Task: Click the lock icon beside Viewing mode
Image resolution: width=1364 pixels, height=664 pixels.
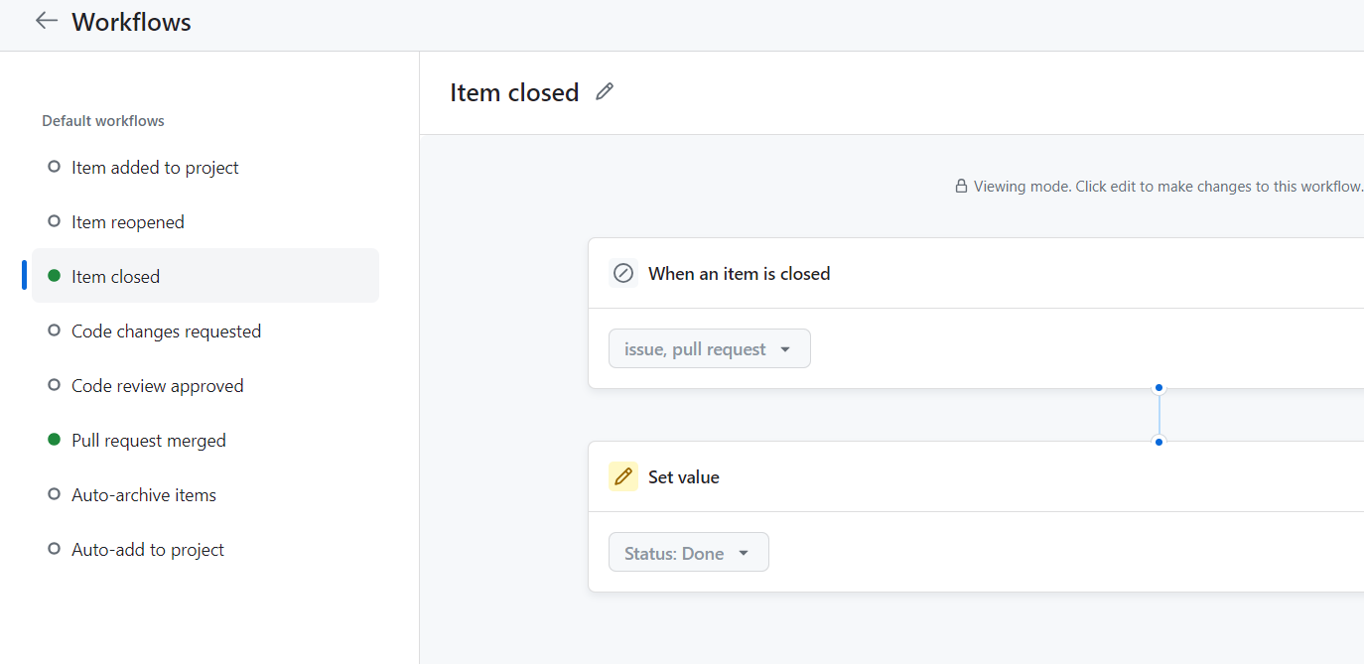Action: [x=961, y=186]
